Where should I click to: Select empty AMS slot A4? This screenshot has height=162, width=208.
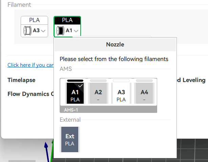click(144, 95)
